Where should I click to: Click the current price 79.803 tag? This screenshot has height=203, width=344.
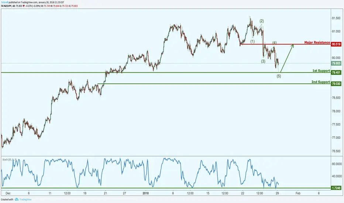pos(336,63)
